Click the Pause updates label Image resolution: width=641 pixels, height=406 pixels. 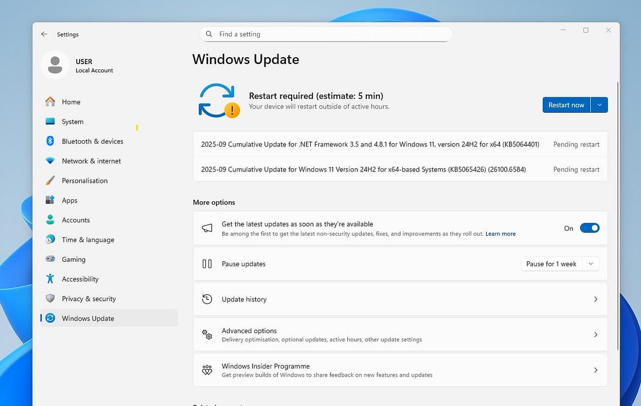point(244,264)
